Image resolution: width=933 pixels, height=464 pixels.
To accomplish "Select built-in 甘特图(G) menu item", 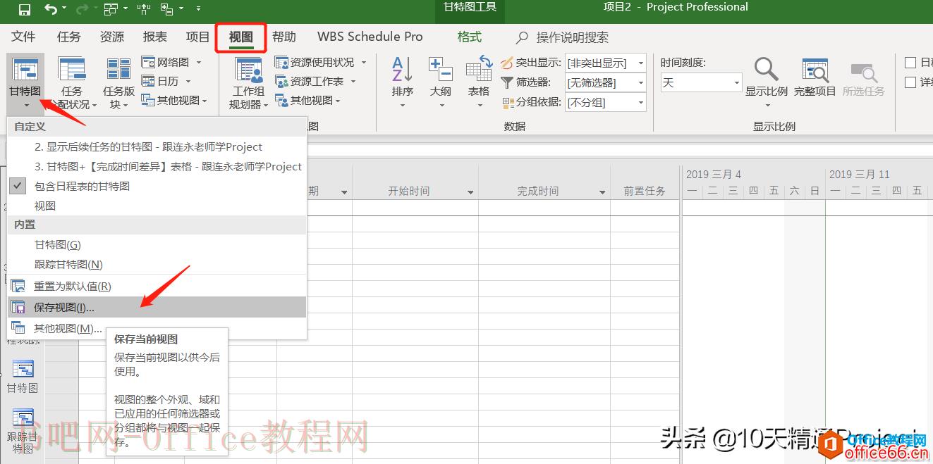I will 157,244.
